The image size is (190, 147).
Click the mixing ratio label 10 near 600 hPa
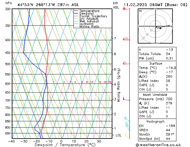pyautogui.click(x=92, y=82)
